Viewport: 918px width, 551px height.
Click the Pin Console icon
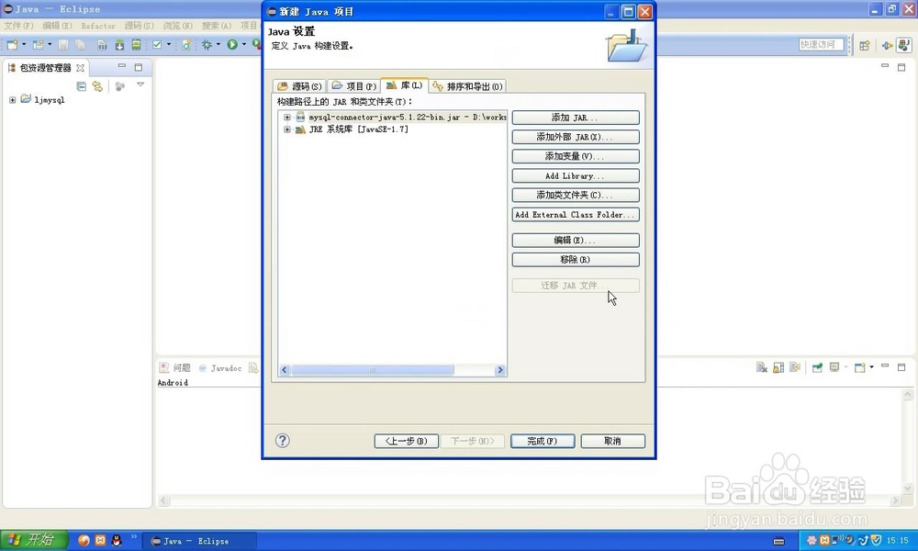(817, 367)
